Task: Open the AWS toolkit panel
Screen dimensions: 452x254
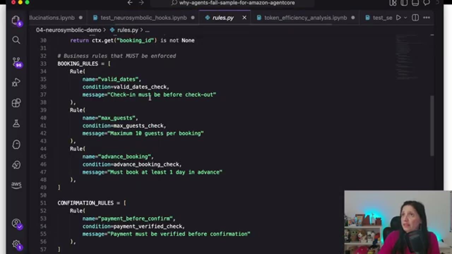Action: coord(16,185)
